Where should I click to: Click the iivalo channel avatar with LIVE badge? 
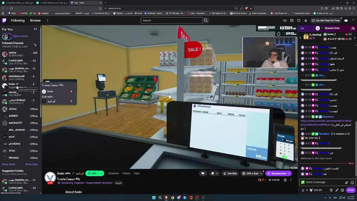[50, 178]
